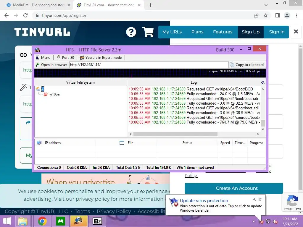This screenshot has height=227, width=303.
Task: Click the Speed column header
Action: (x=225, y=143)
